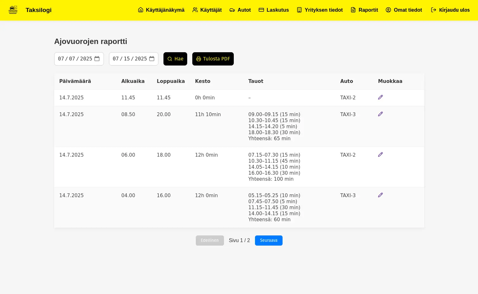Click break entry '18.00–18.30 (30 min)'

point(274,132)
